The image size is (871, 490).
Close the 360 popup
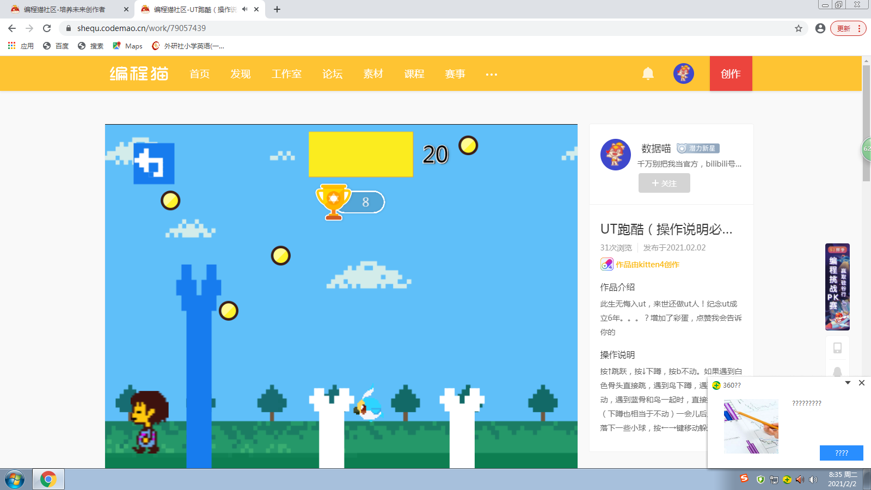coord(862,383)
